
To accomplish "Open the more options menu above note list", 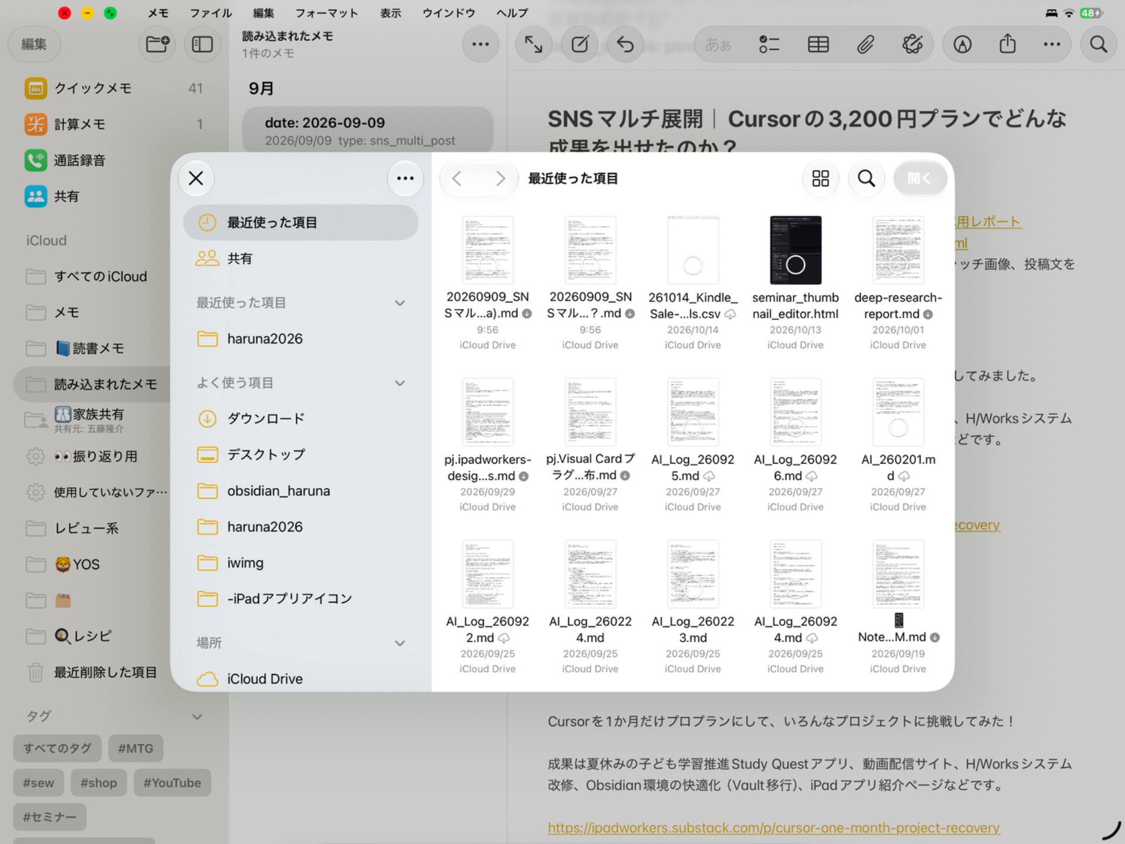I will point(480,44).
